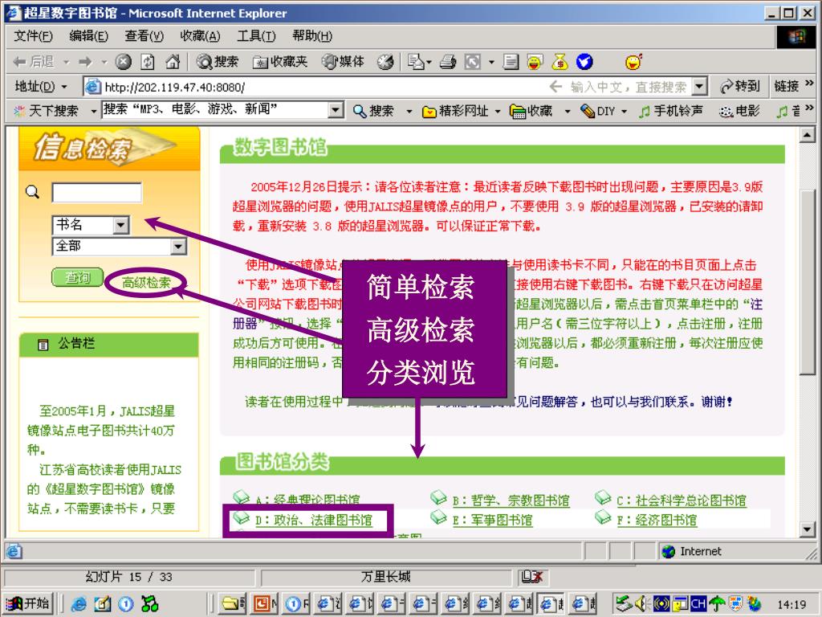Click the CH language indicator in tray
This screenshot has width=822, height=617.
[698, 604]
